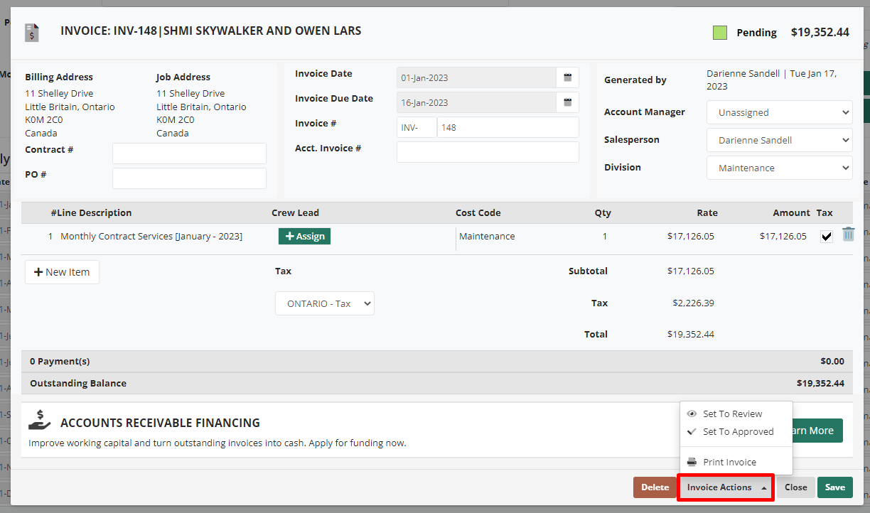Click the line rate $17,126.05

[x=691, y=236]
